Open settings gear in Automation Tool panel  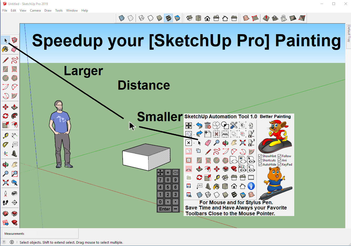coord(189,134)
